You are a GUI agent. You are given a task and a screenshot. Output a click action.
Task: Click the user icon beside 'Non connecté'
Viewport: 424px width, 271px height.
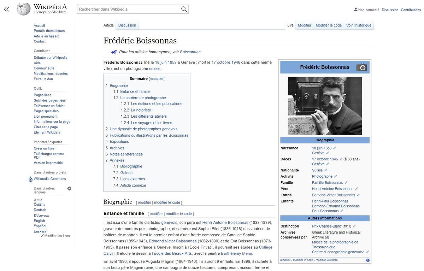(355, 10)
